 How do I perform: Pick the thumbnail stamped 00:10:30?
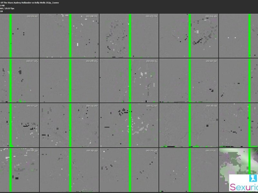click(189, 80)
